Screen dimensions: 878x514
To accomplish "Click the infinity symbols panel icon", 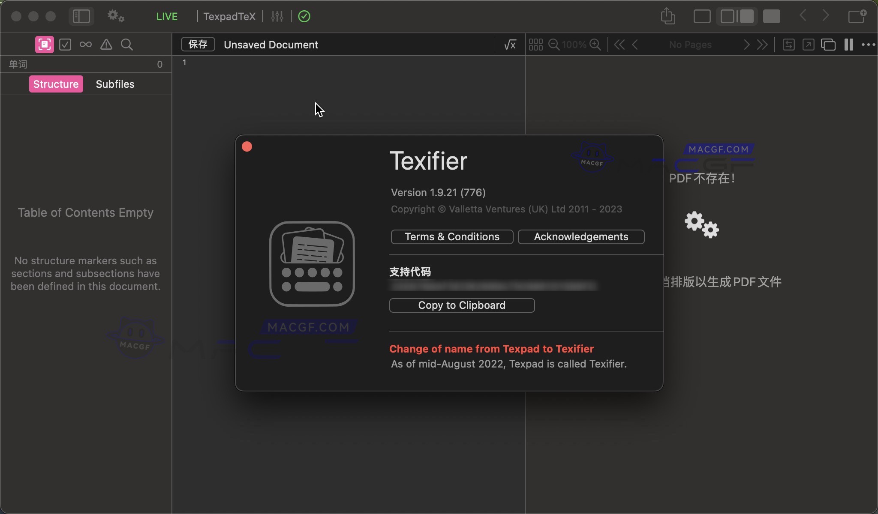I will pos(85,45).
